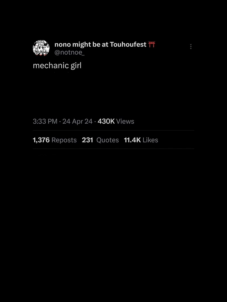Image resolution: width=227 pixels, height=302 pixels.
Task: Click the word 'girl' in the tweet
Action: 76,66
